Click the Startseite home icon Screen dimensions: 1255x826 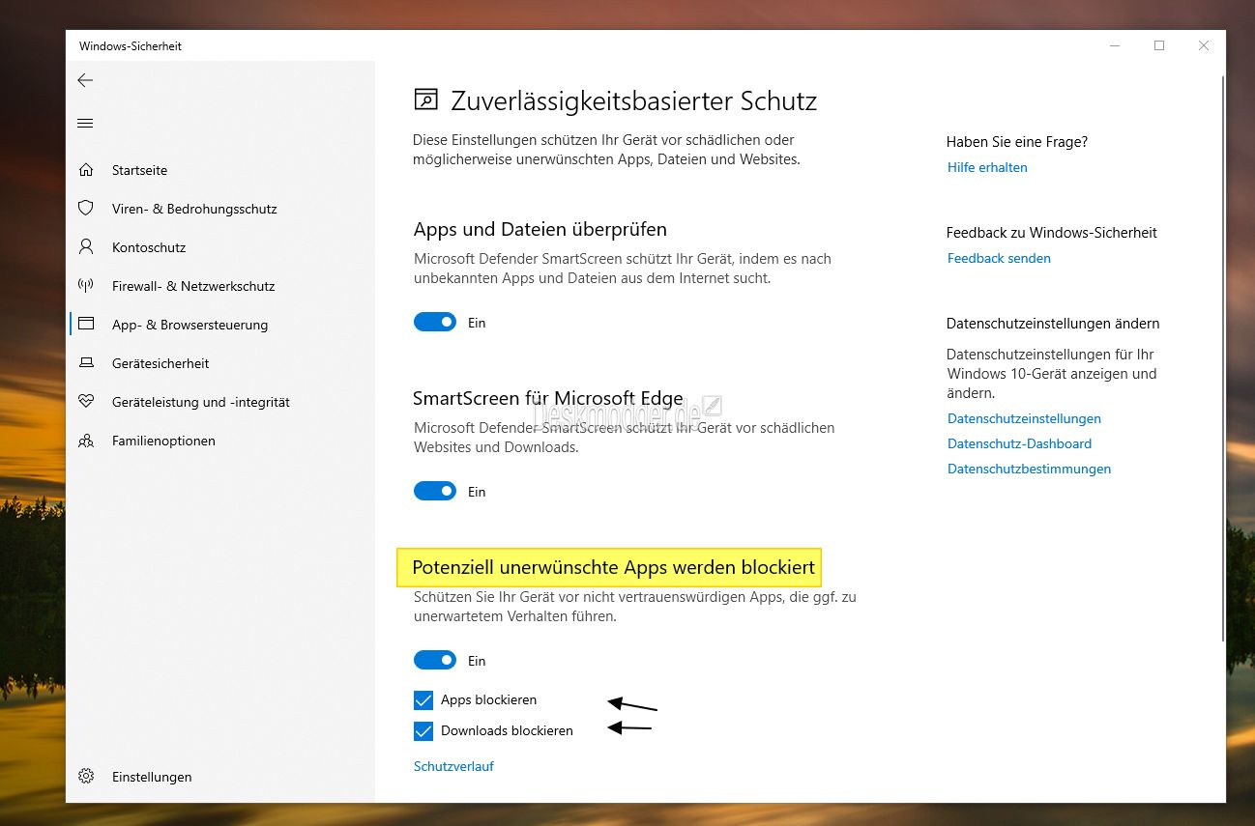(x=86, y=170)
